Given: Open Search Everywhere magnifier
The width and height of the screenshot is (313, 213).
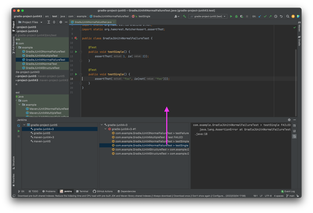Looking at the screenshot, I should [288, 16].
